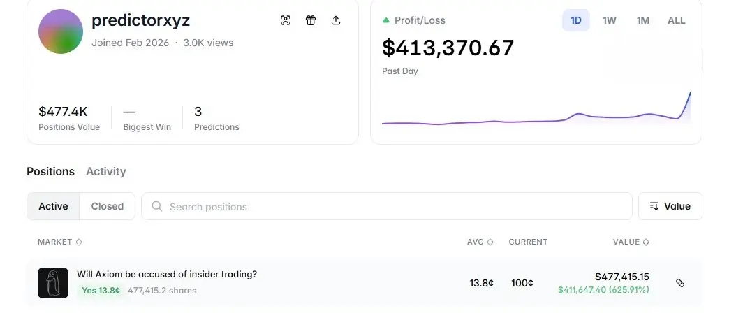Switch chart to 1W range

click(x=610, y=20)
